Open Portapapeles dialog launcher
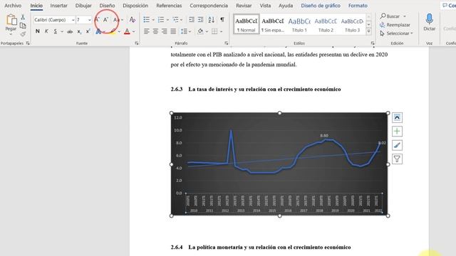The height and width of the screenshot is (256, 456). point(28,43)
